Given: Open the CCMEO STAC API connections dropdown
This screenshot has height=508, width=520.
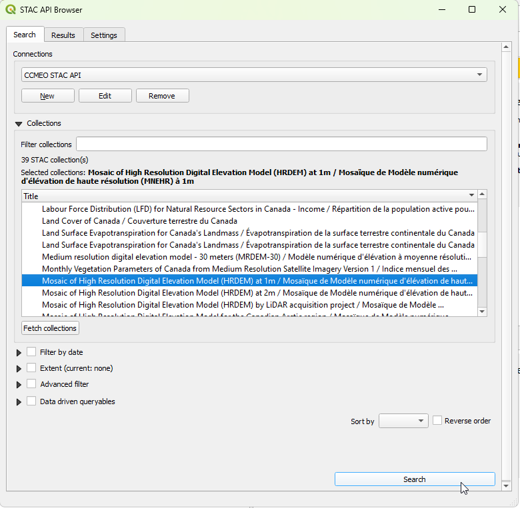Looking at the screenshot, I should tap(254, 75).
